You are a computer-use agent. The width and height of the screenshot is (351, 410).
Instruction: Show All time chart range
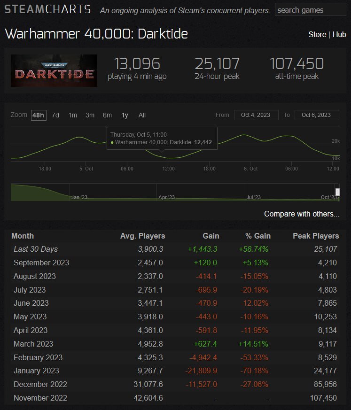pyautogui.click(x=142, y=116)
